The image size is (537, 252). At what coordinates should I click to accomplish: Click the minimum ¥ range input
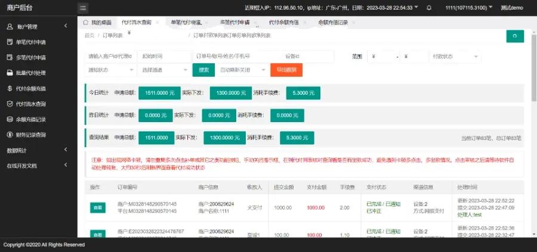[382, 57]
